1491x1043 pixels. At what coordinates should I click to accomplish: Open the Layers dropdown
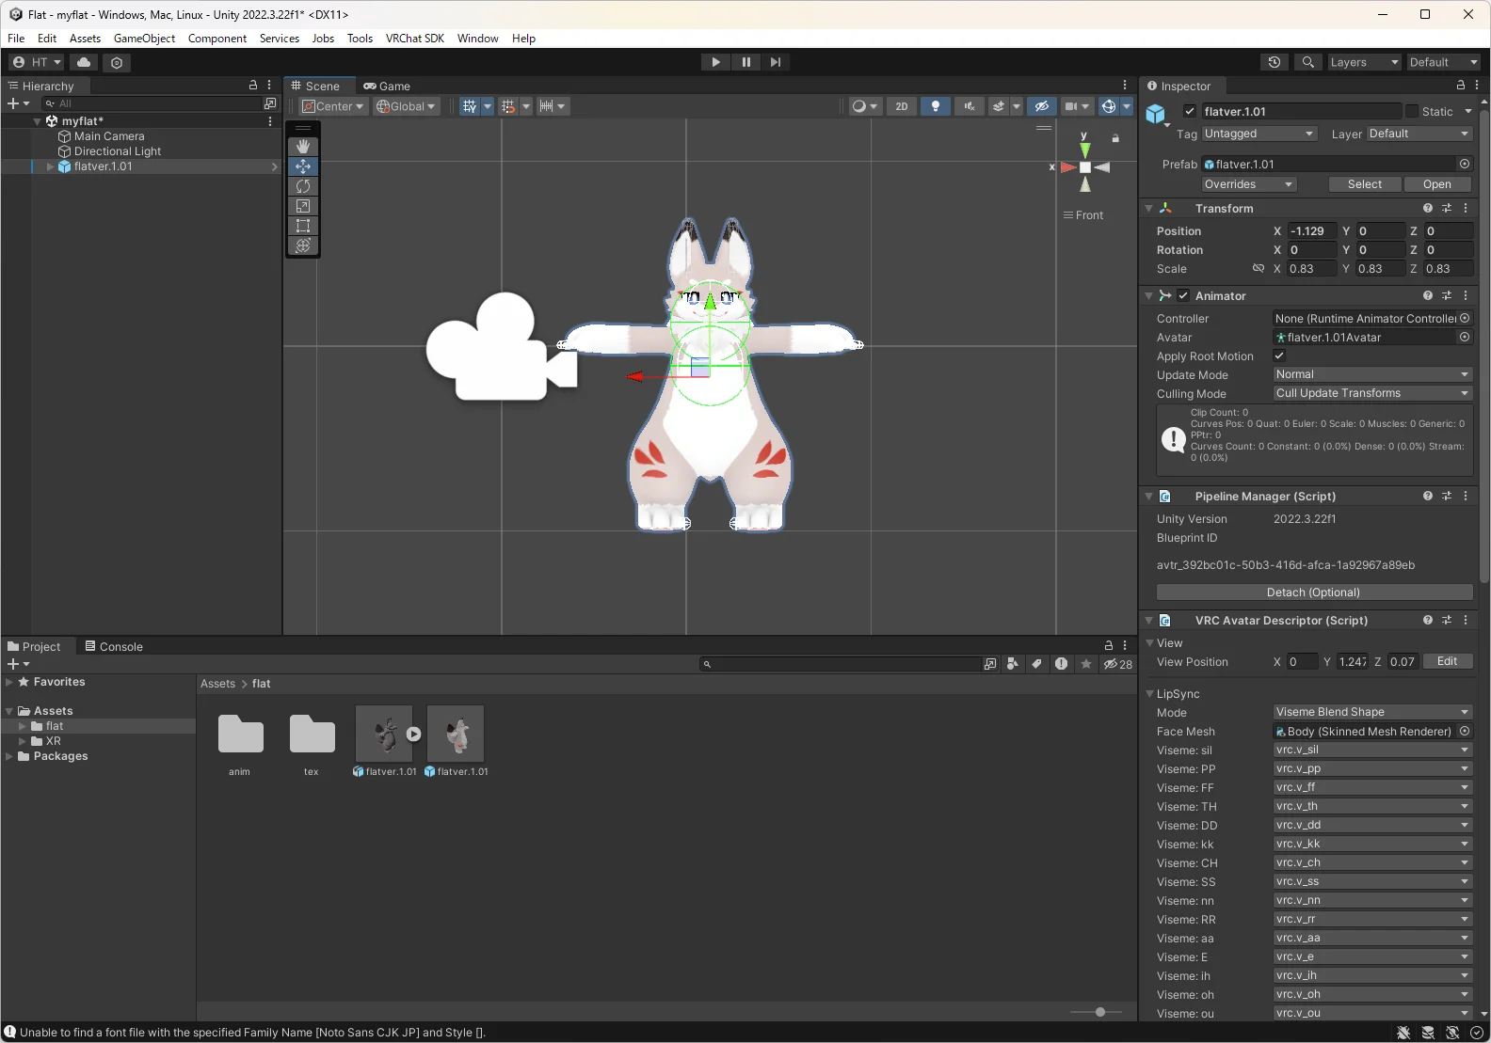(x=1363, y=62)
